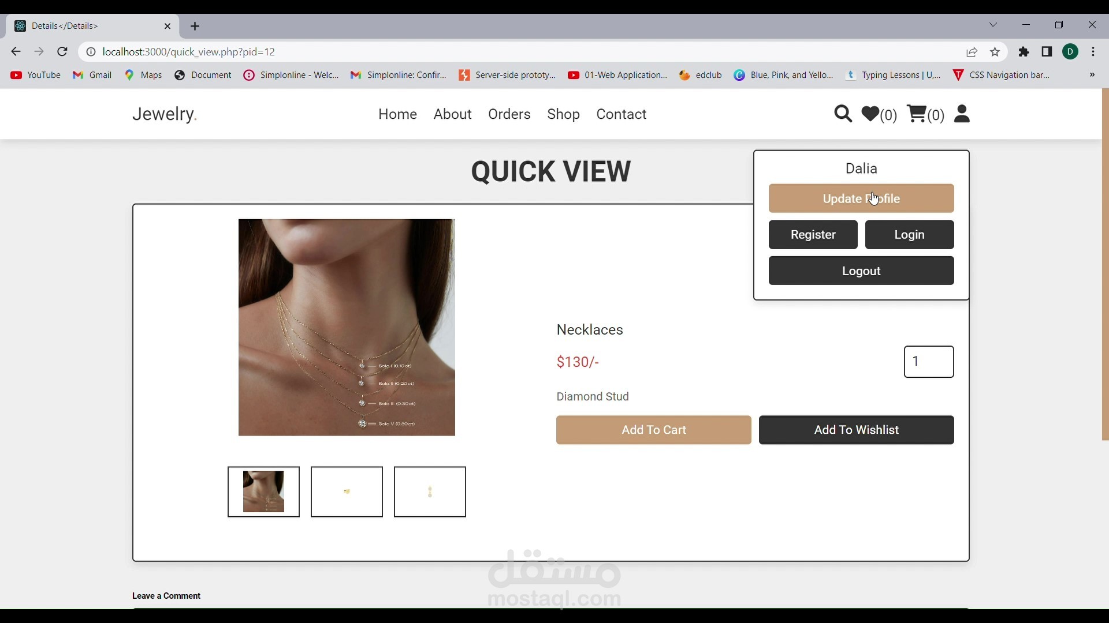Go to the Shop page
The height and width of the screenshot is (623, 1109).
click(x=563, y=114)
